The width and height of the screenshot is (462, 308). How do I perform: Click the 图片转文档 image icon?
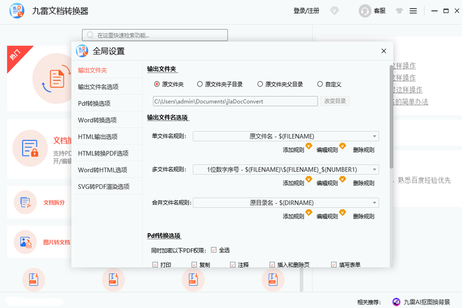[x=25, y=242]
